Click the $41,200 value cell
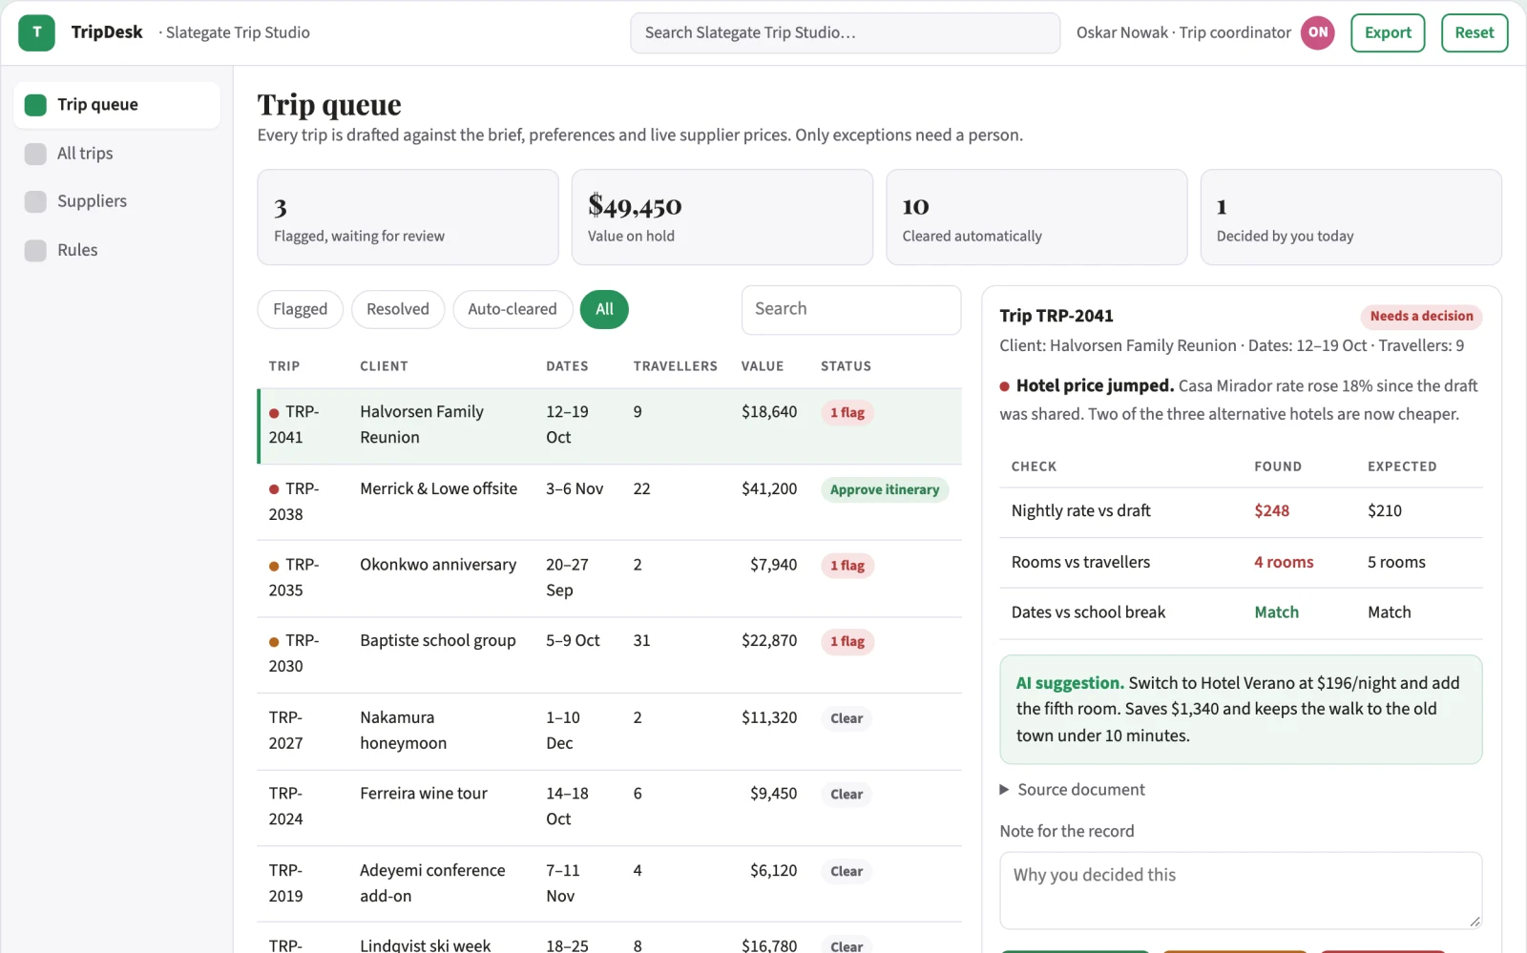This screenshot has width=1527, height=953. [x=769, y=489]
